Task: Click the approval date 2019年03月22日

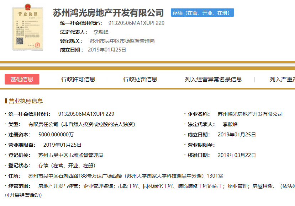Action: [x=237, y=155]
